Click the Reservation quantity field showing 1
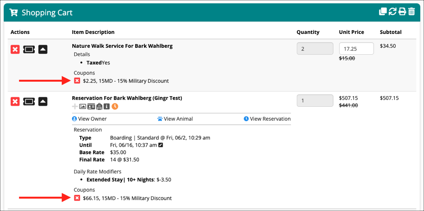 point(315,101)
